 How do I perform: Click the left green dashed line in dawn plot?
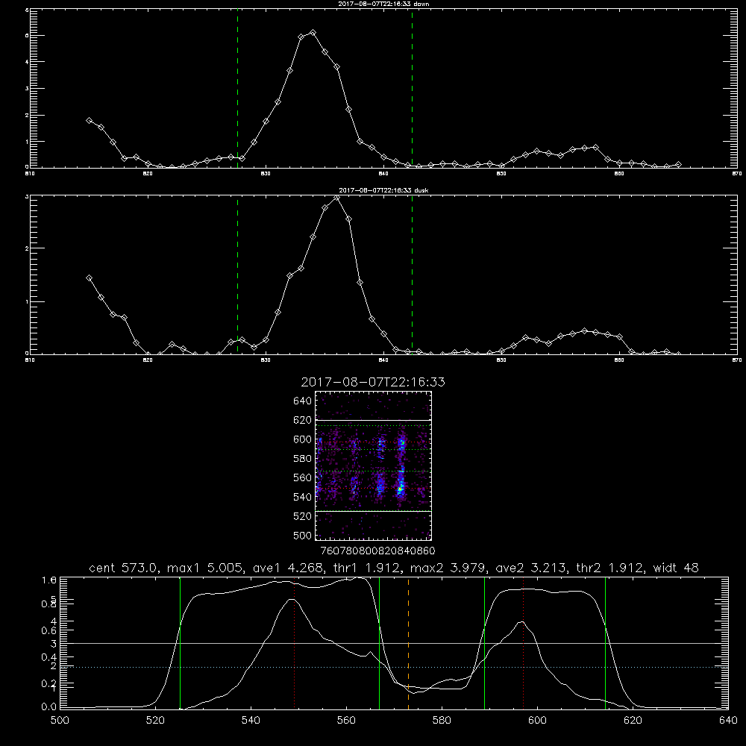237,89
